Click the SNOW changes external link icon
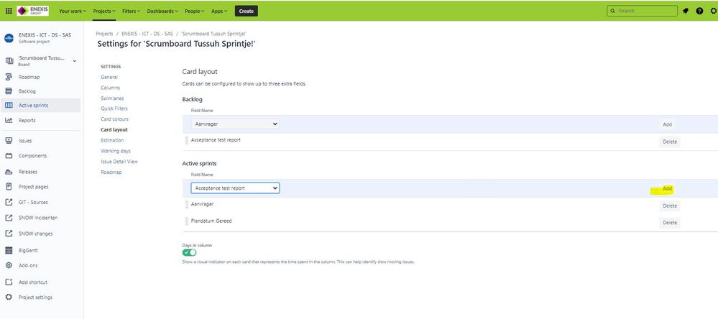718x319 pixels. coord(9,234)
